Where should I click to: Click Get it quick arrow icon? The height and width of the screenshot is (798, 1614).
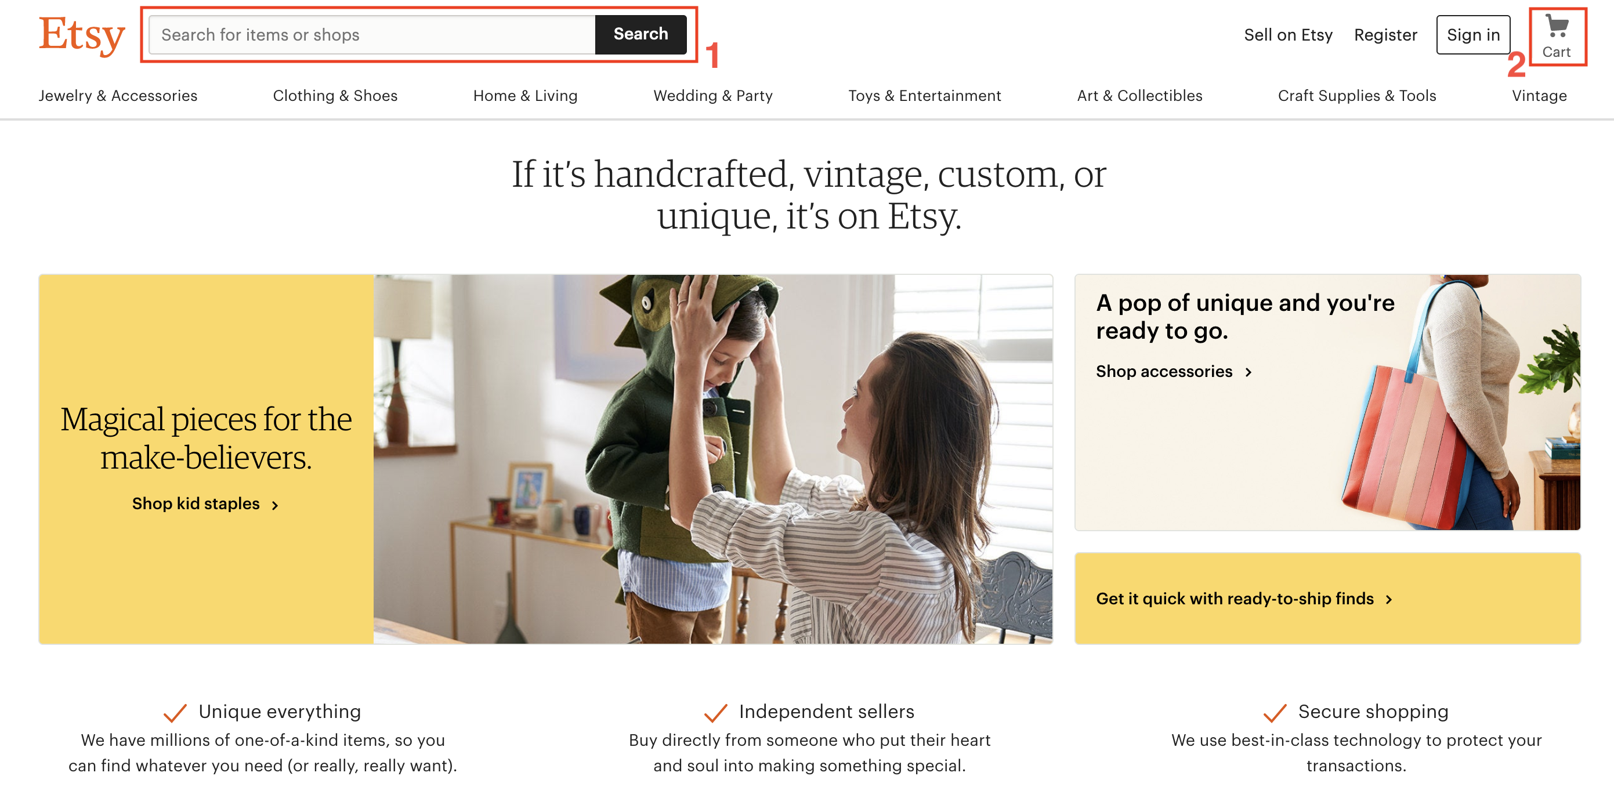[1389, 598]
